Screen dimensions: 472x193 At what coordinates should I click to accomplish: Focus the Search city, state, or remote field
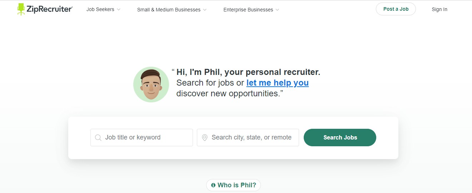pyautogui.click(x=248, y=138)
